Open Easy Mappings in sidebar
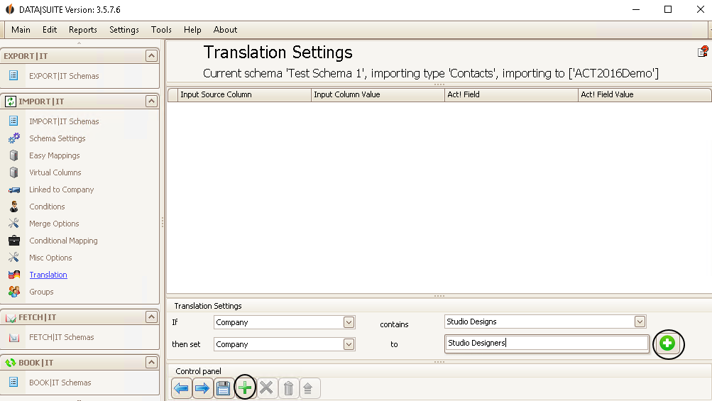This screenshot has width=712, height=401. click(55, 155)
